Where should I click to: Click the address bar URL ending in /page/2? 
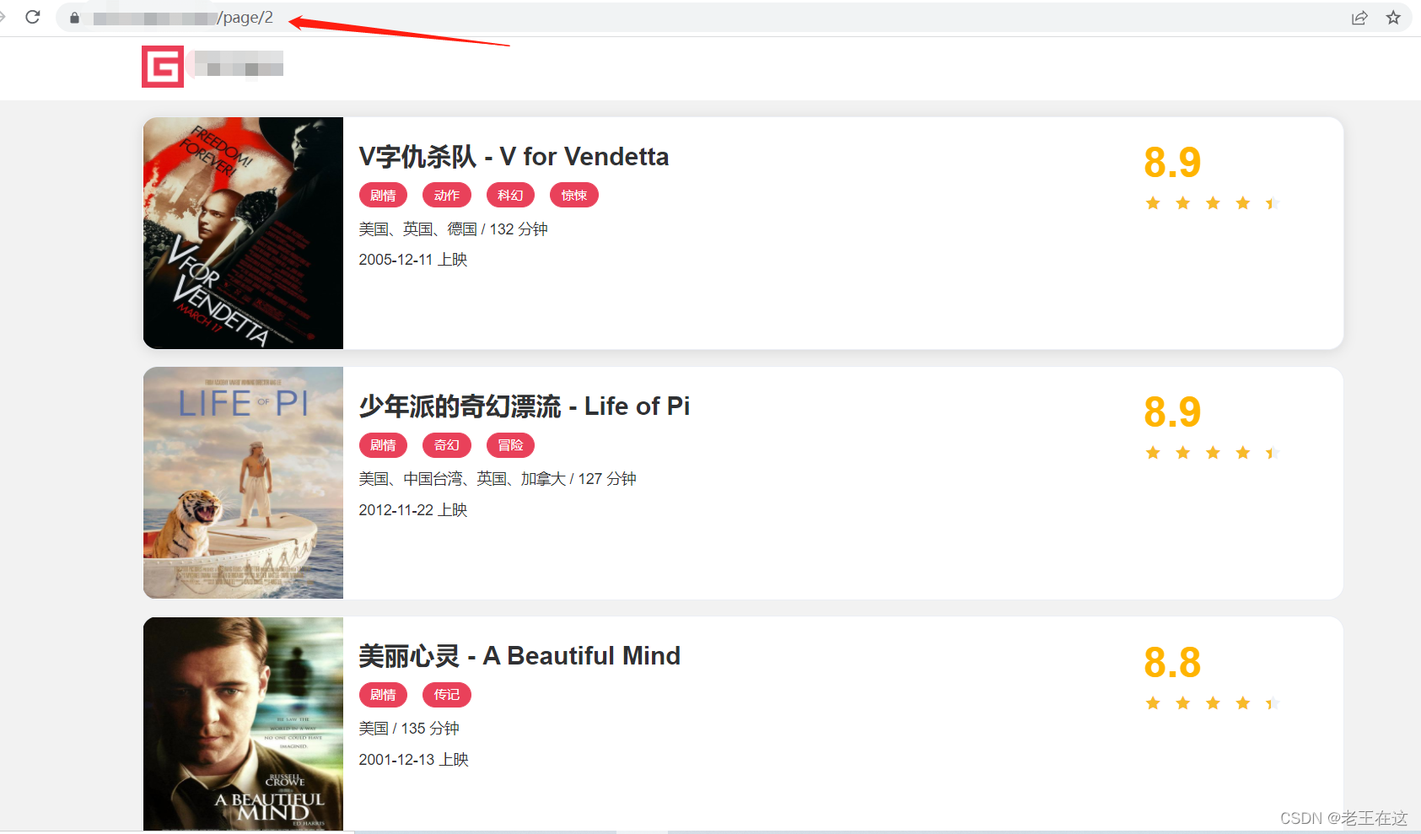coord(183,18)
